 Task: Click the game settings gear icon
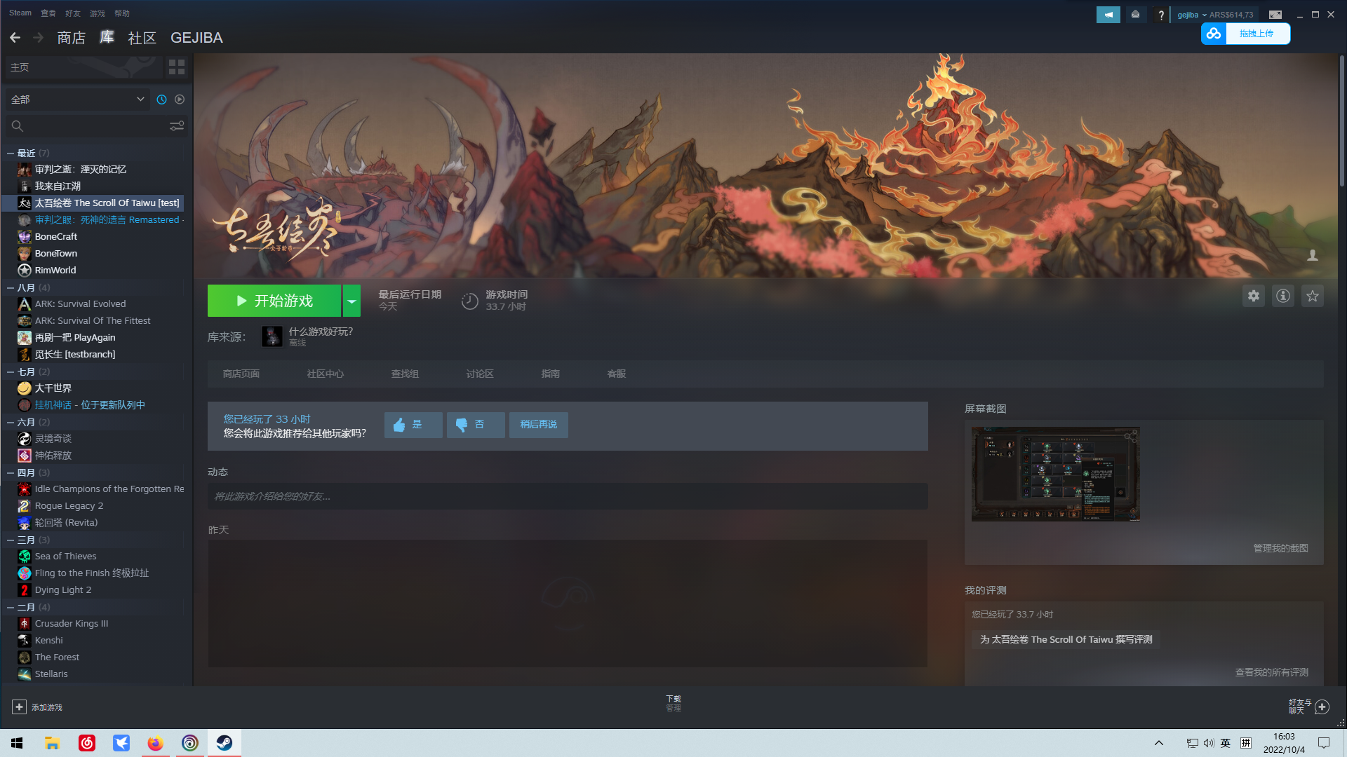coord(1254,296)
